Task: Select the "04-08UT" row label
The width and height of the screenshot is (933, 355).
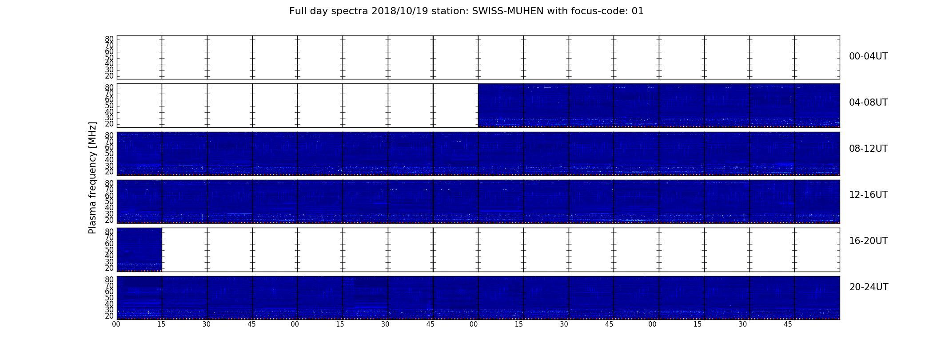Action: coord(868,103)
